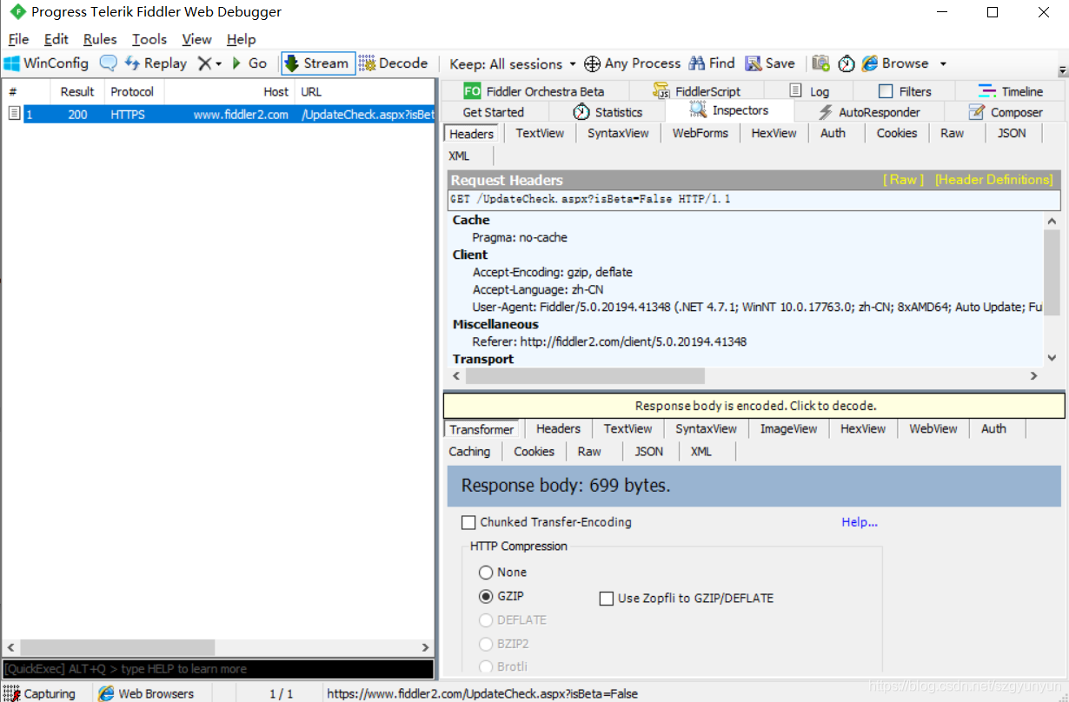
Task: Open the response ImageView tab
Action: (x=788, y=428)
